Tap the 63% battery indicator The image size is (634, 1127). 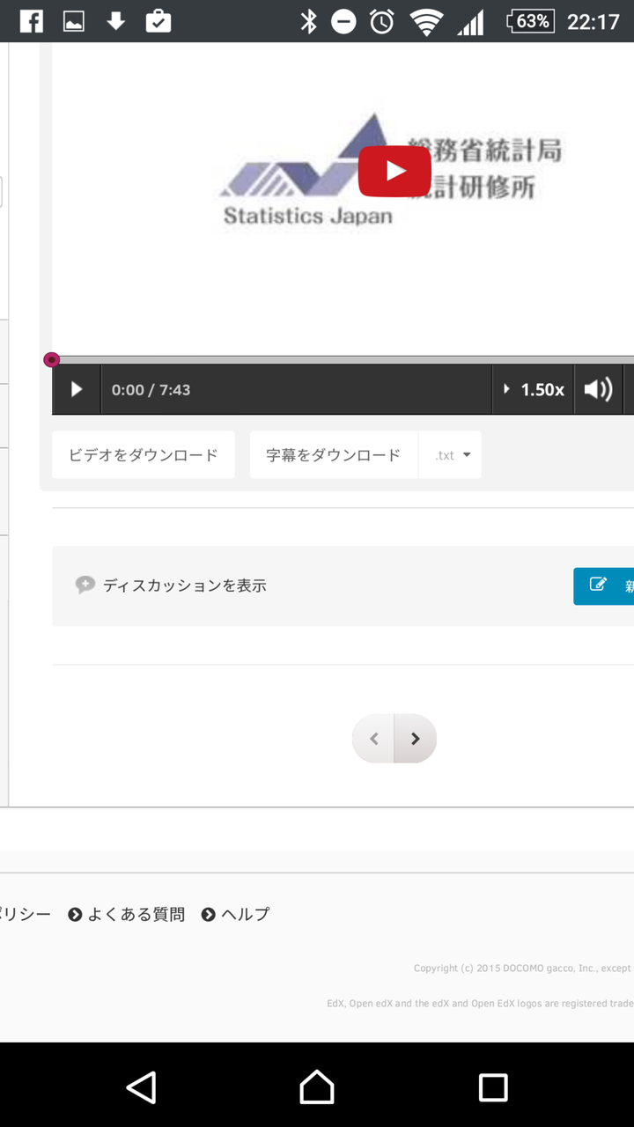click(531, 21)
